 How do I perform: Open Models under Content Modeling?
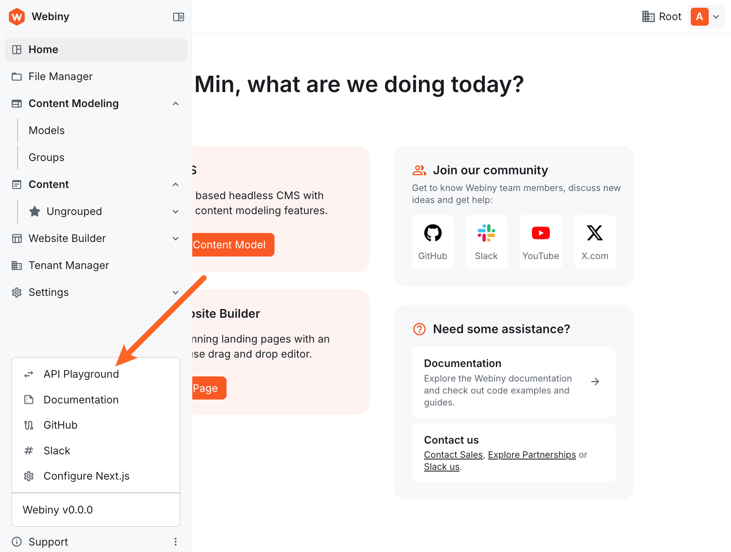pyautogui.click(x=46, y=130)
